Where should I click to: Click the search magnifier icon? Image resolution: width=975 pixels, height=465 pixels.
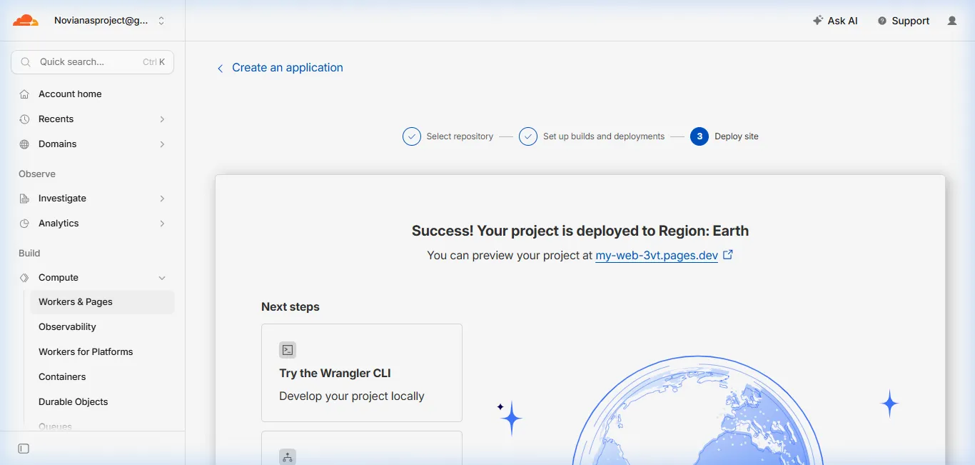click(x=26, y=62)
